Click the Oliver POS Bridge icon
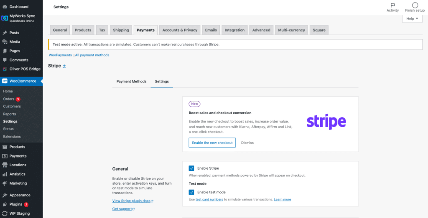 (5, 69)
